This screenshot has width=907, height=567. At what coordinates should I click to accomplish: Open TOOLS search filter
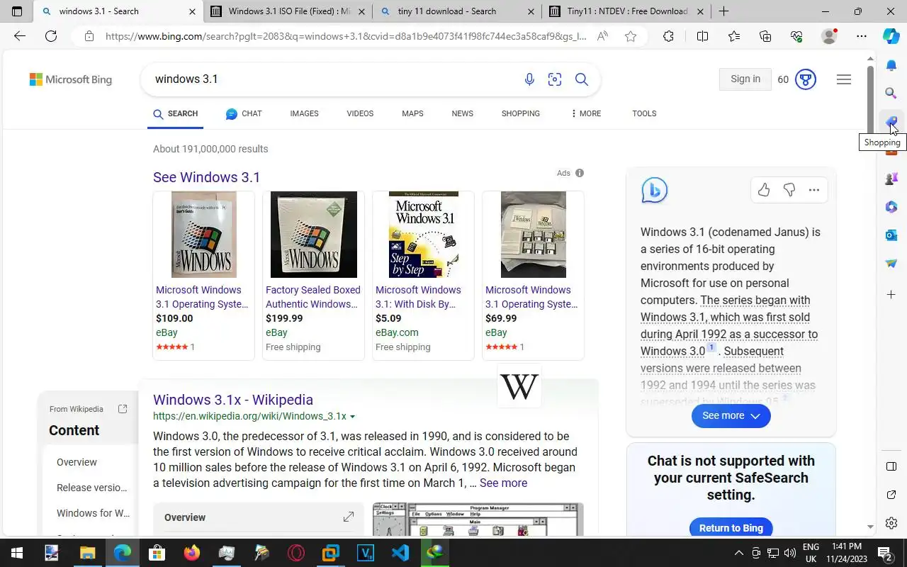tap(644, 113)
